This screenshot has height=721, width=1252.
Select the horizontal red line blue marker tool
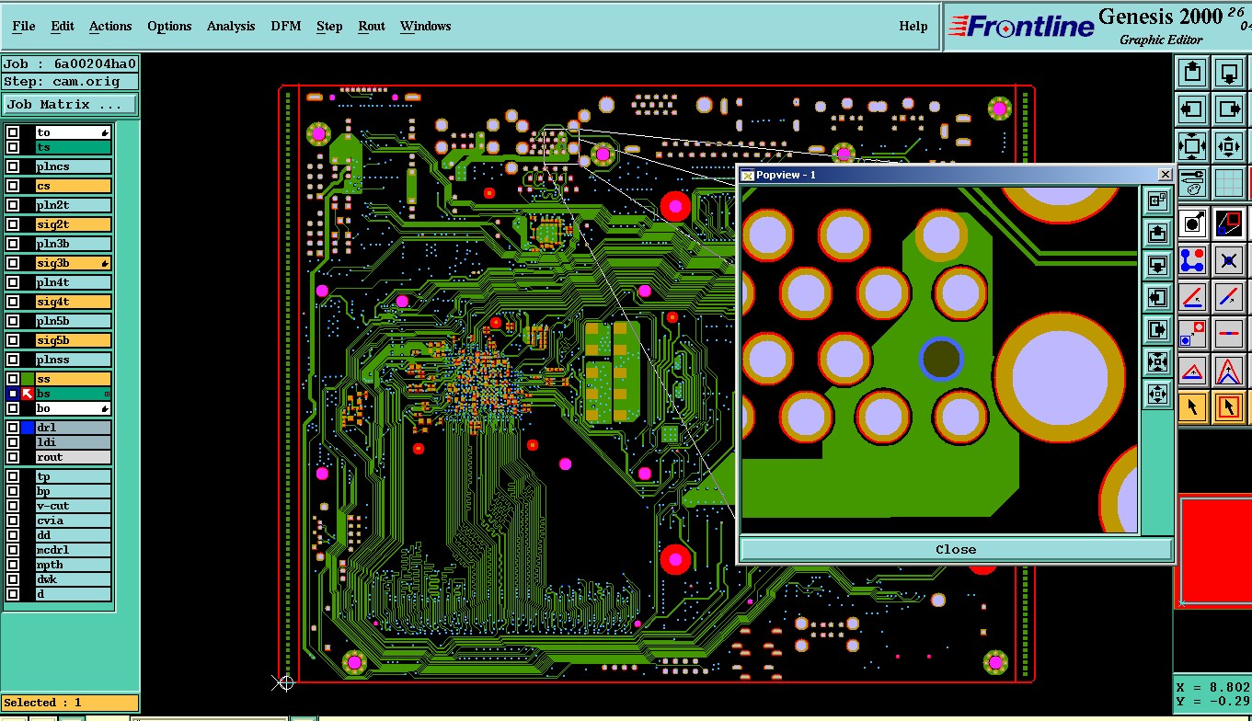point(1230,333)
